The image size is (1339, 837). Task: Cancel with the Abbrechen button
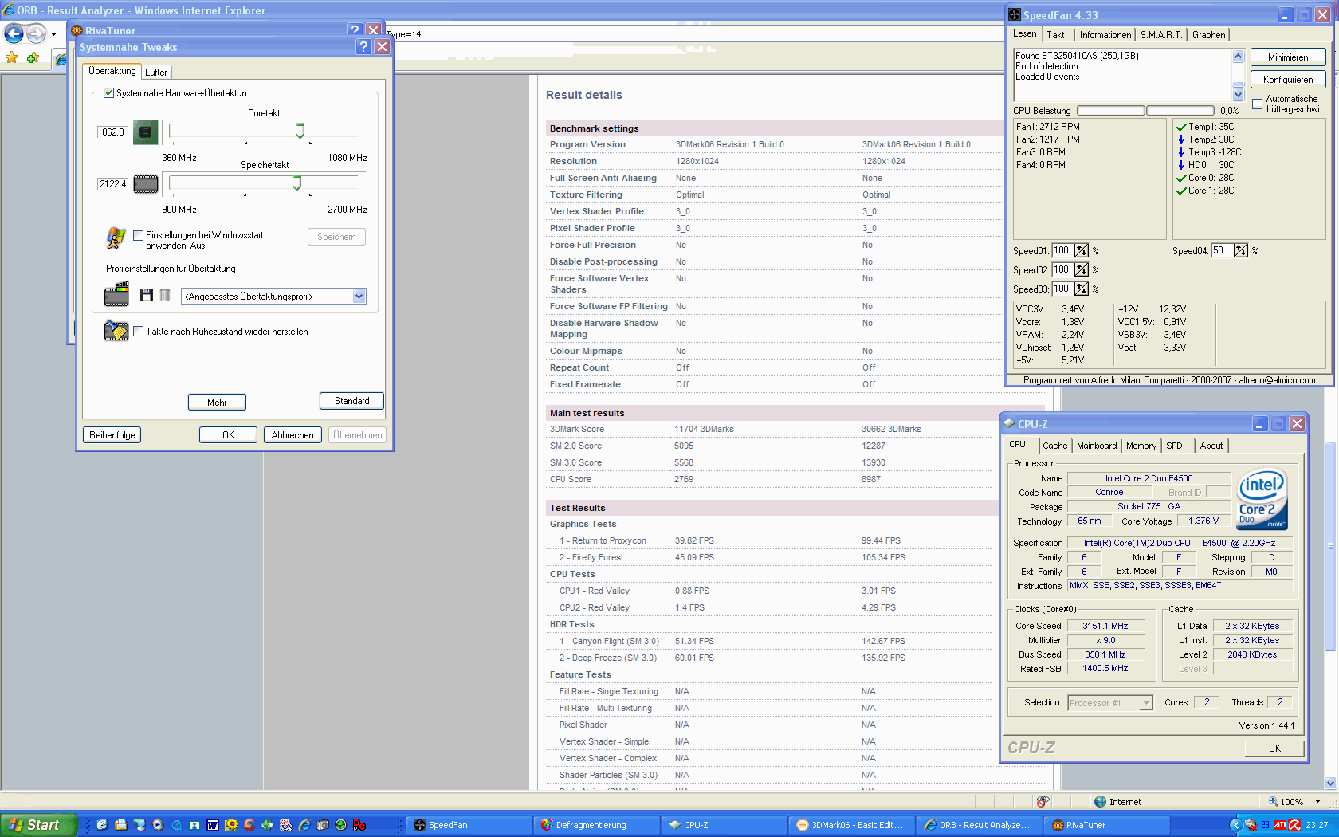[x=293, y=435]
